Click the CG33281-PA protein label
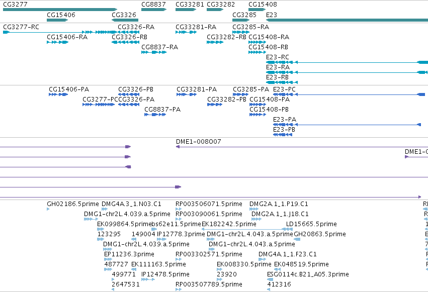This screenshot has height=292, width=428. click(197, 89)
